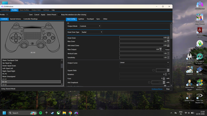This screenshot has height=116, width=207.
Task: Open Epic Games Launcher from taskbar
Action: [46, 113]
